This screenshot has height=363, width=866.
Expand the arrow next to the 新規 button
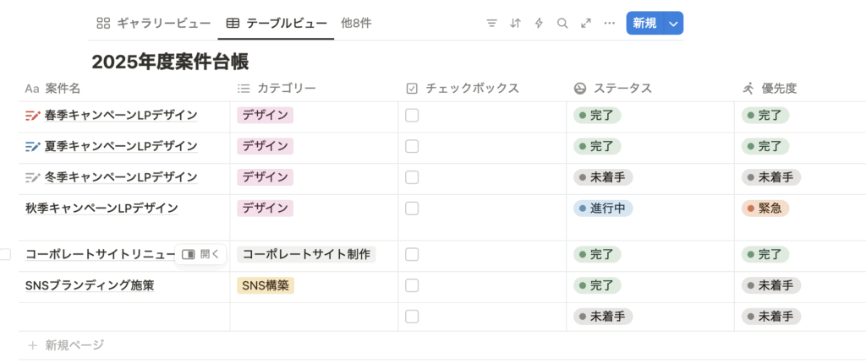coord(673,24)
